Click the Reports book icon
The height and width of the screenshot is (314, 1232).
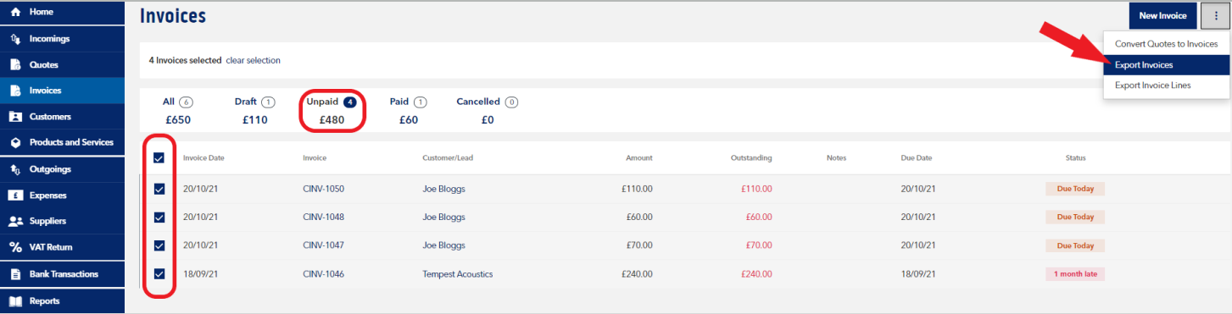pos(15,300)
